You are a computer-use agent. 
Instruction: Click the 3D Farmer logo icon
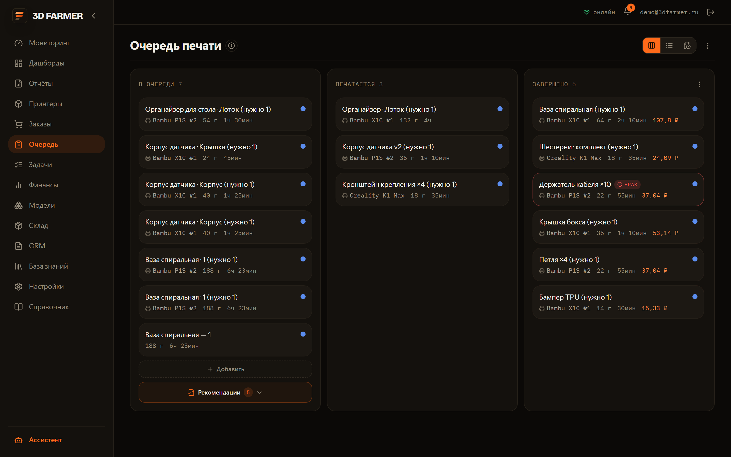[20, 15]
